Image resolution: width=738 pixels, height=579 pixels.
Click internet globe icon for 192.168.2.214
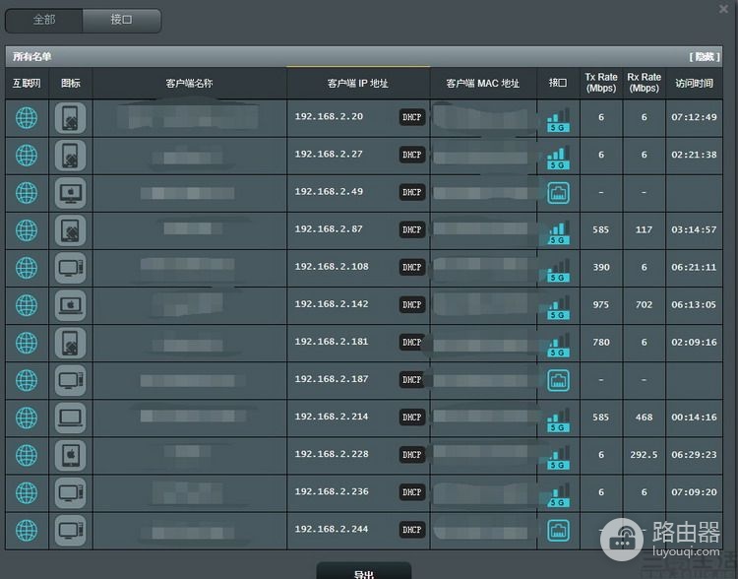pos(27,418)
